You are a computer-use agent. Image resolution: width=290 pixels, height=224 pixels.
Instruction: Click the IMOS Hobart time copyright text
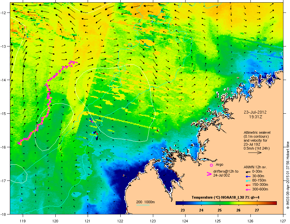click(288, 175)
